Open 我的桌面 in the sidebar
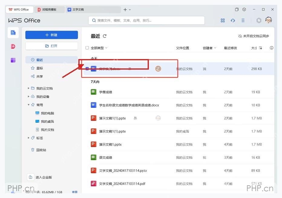The width and height of the screenshot is (282, 198). tap(48, 121)
